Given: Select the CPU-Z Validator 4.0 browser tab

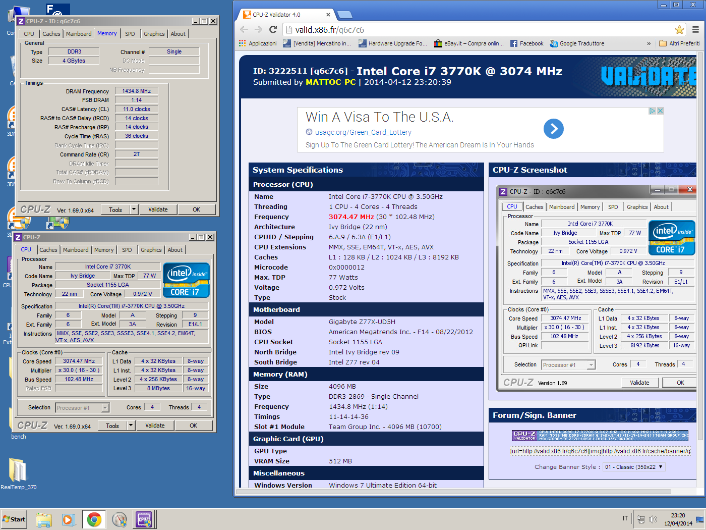Looking at the screenshot, I should [285, 15].
